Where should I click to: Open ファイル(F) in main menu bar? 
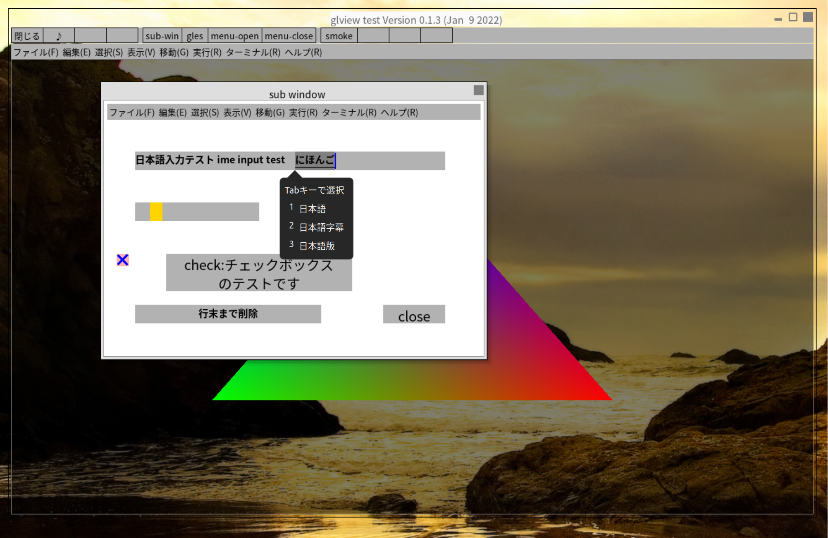(36, 53)
